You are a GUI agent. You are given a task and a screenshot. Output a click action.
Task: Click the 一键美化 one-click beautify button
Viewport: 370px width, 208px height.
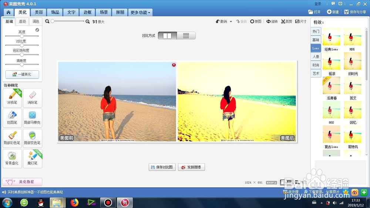pyautogui.click(x=22, y=74)
